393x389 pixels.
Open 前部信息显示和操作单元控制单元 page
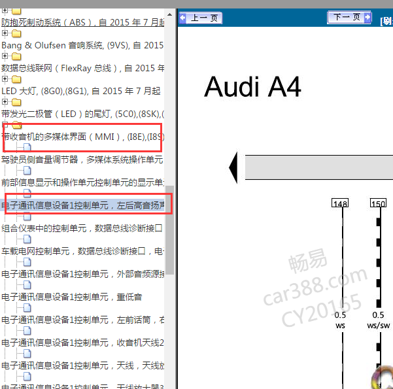(82, 182)
